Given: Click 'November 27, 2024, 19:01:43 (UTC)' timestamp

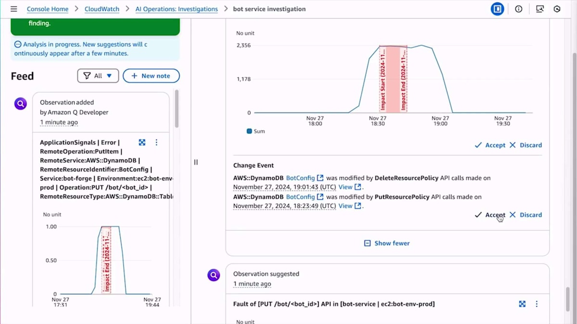Looking at the screenshot, I should [x=285, y=187].
